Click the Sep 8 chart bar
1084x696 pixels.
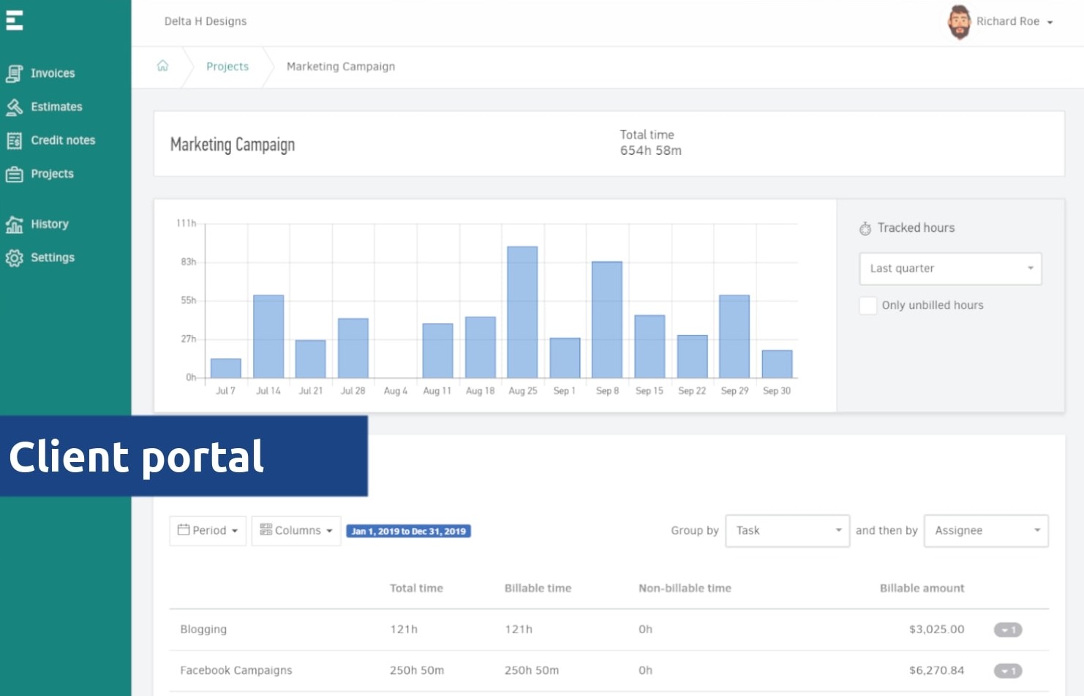point(607,319)
